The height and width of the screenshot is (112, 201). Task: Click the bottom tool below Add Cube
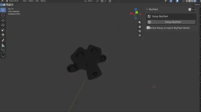(3, 56)
